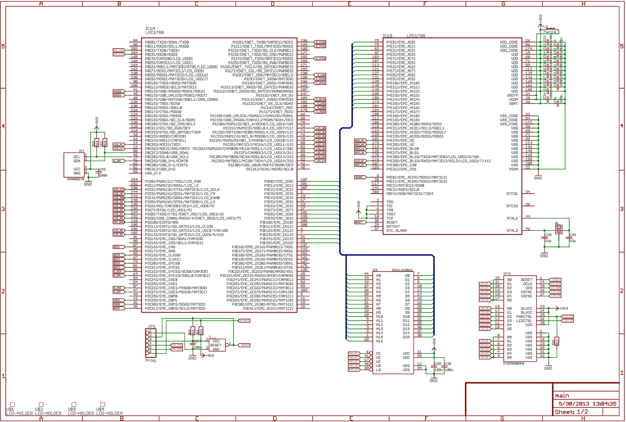Select the HSYNC pin label
The width and height of the screenshot is (626, 422).
pos(527,292)
